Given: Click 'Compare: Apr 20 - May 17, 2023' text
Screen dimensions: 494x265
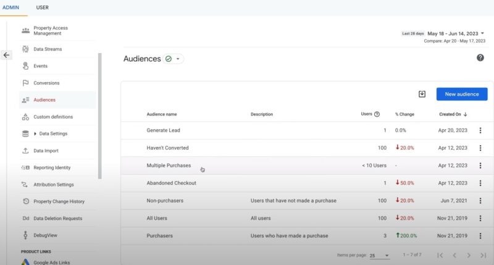Looking at the screenshot, I should [x=454, y=41].
